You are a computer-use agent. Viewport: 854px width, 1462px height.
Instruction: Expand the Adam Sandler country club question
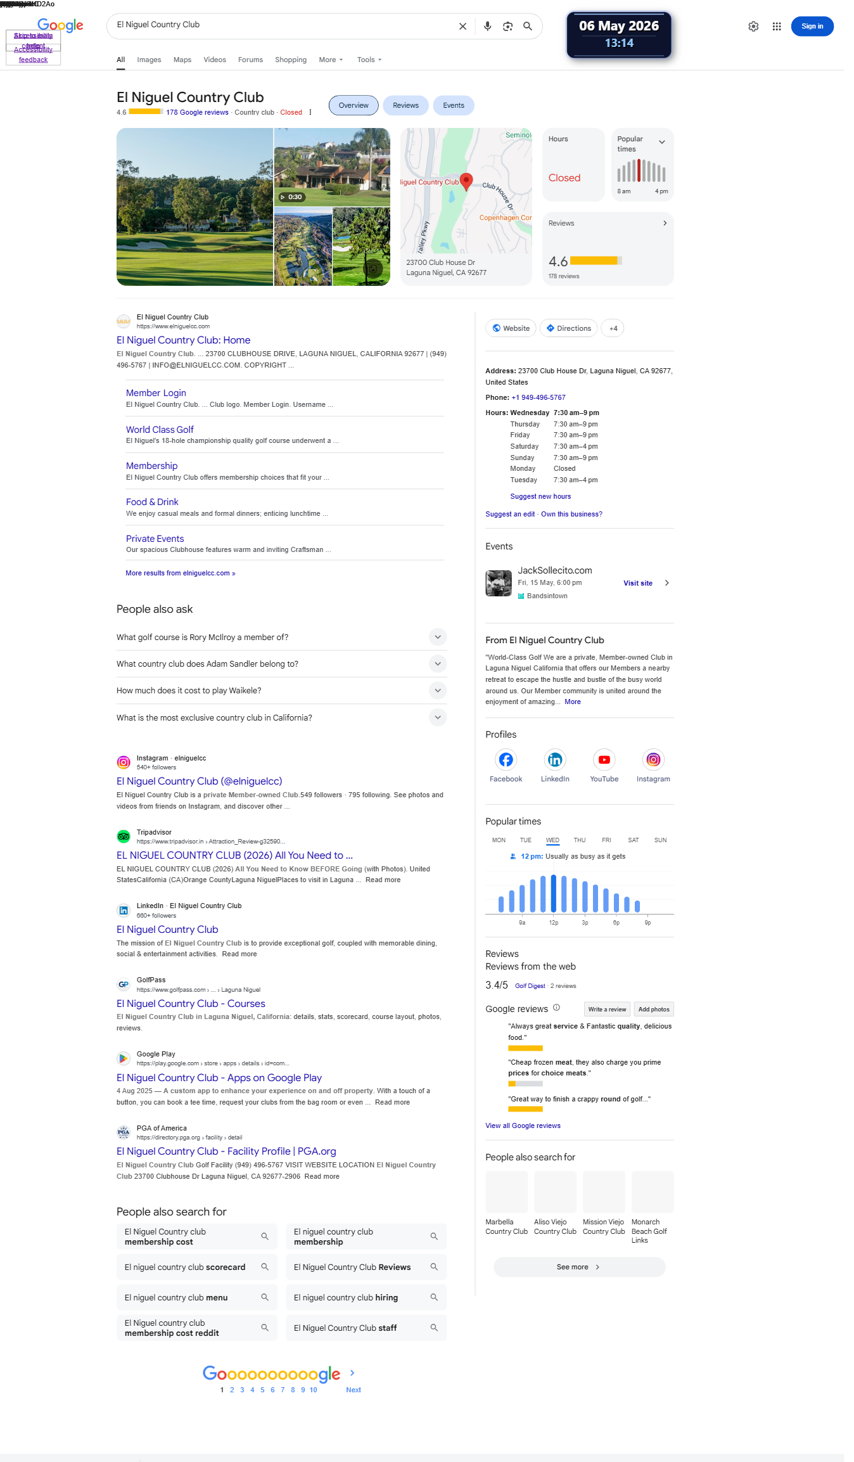(438, 664)
